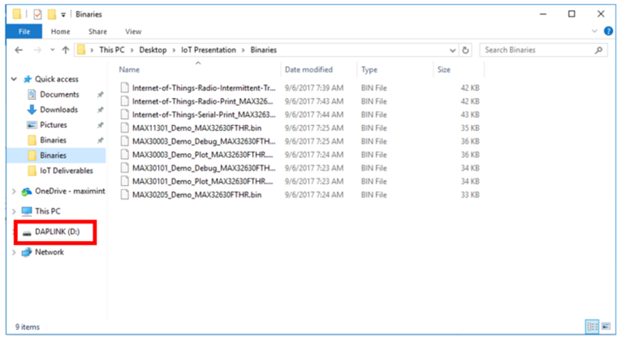This screenshot has width=621, height=341.
Task: Click file icon of MAX30205_Demo file
Action: (x=125, y=195)
